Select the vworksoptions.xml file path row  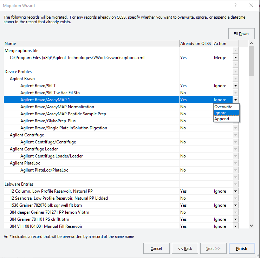tap(121, 58)
